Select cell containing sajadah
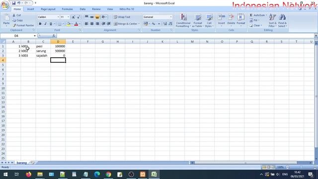 43,55
